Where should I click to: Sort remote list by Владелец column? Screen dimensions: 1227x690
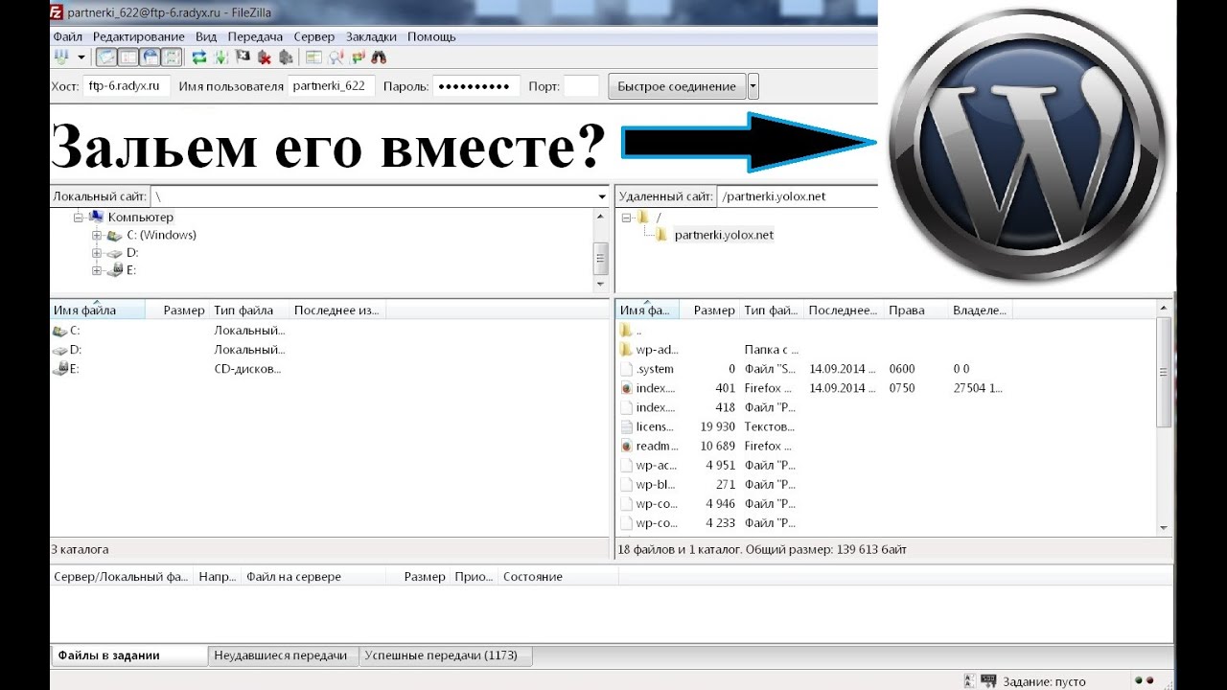(x=980, y=310)
